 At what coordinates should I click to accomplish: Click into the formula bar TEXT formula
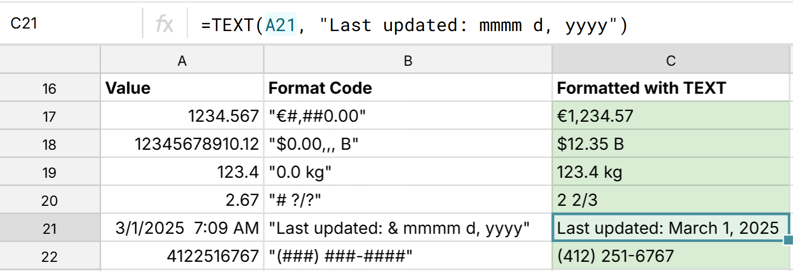[413, 25]
